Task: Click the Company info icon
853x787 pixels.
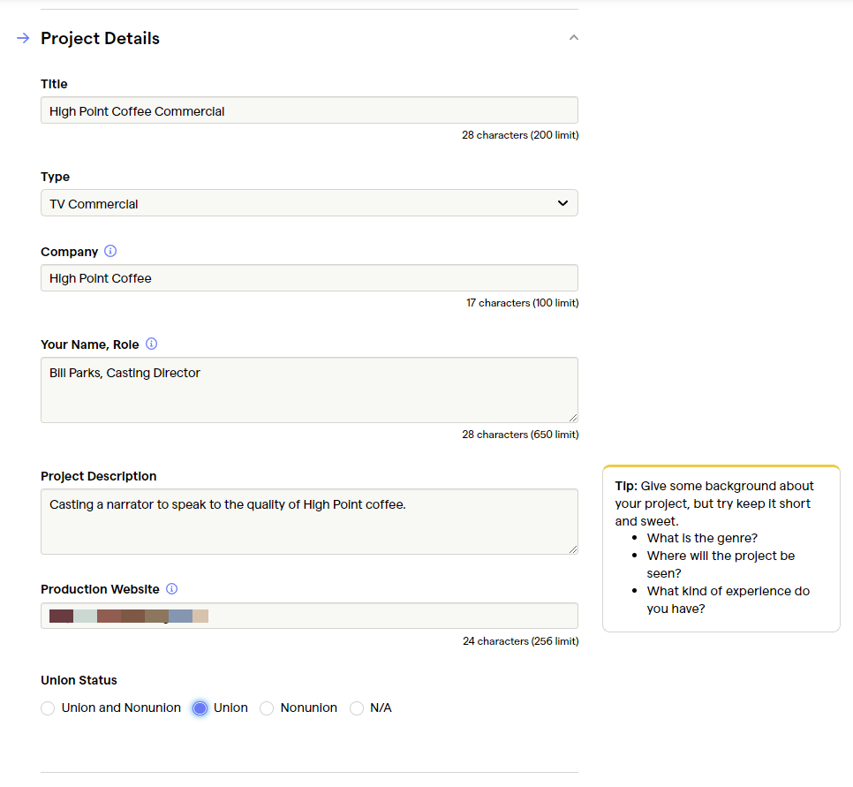Action: point(110,251)
